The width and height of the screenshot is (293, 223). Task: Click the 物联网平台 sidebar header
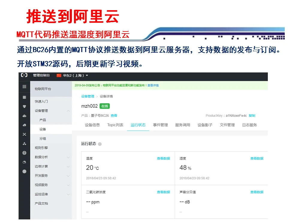pyautogui.click(x=51, y=89)
